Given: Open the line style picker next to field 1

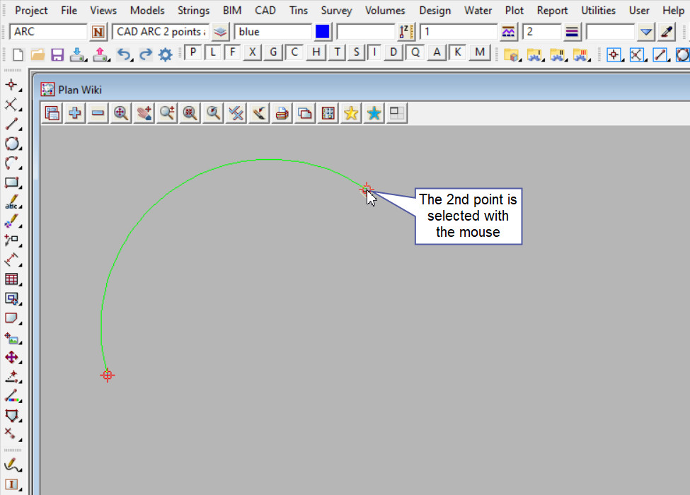Looking at the screenshot, I should (x=508, y=32).
